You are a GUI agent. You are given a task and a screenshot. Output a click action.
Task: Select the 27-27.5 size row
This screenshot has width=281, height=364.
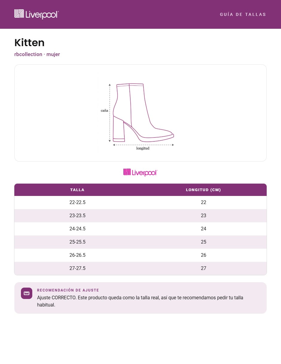140,268
